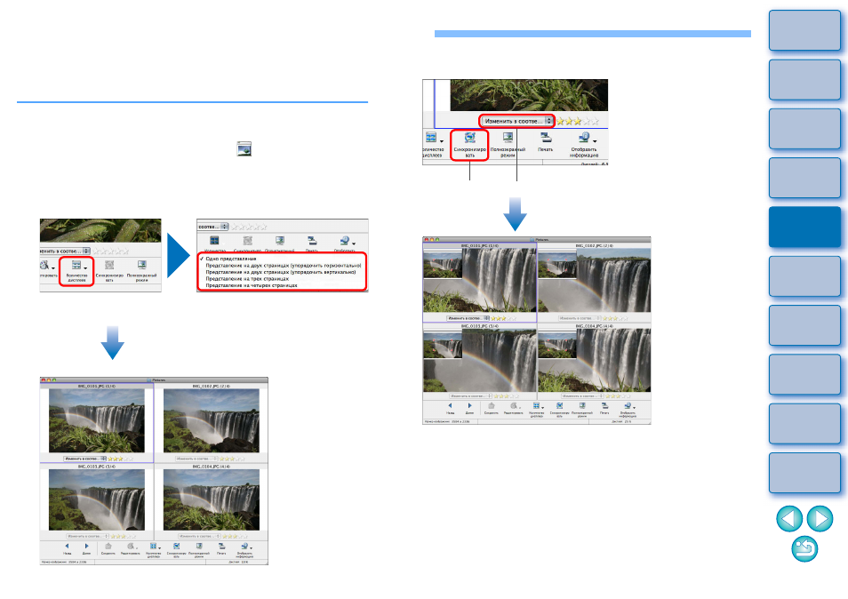The height and width of the screenshot is (599, 848).
Task: Click Редактировать icon in bottom-left four-pane window
Action: click(130, 546)
